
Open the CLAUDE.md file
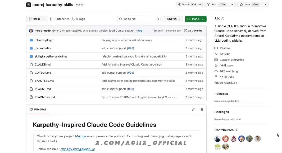pyautogui.click(x=43, y=65)
